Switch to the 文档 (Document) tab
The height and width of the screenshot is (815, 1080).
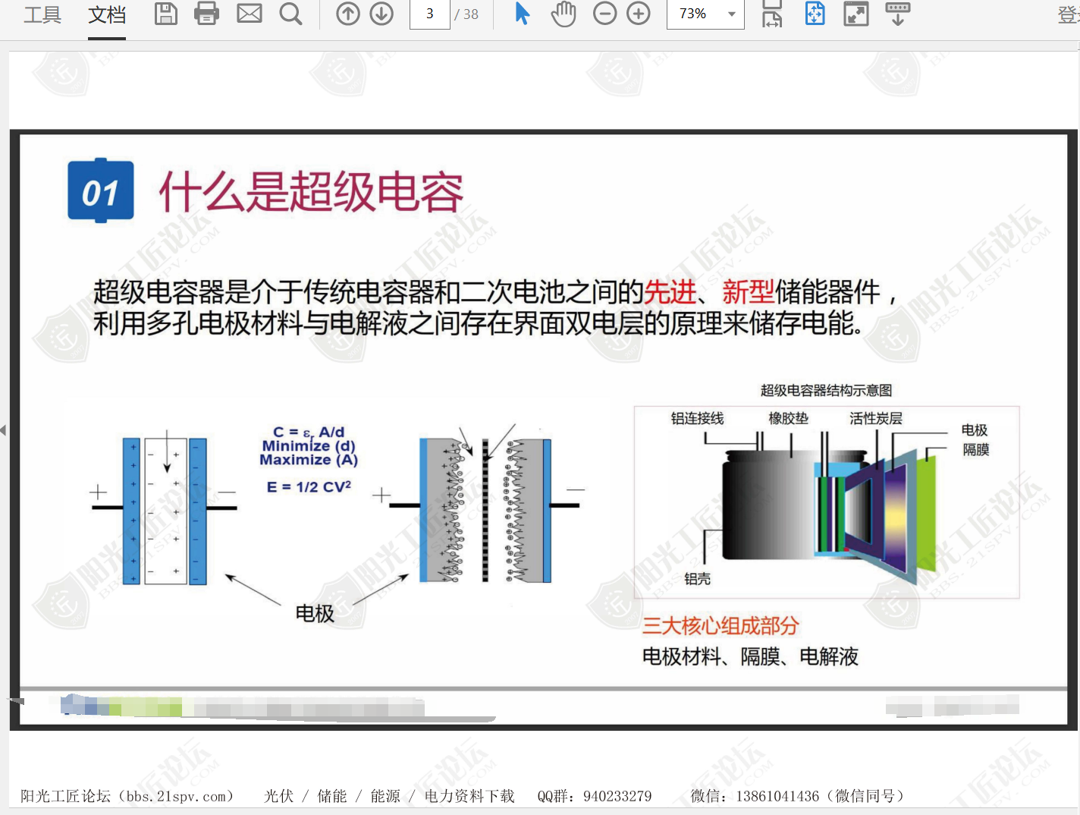click(107, 14)
